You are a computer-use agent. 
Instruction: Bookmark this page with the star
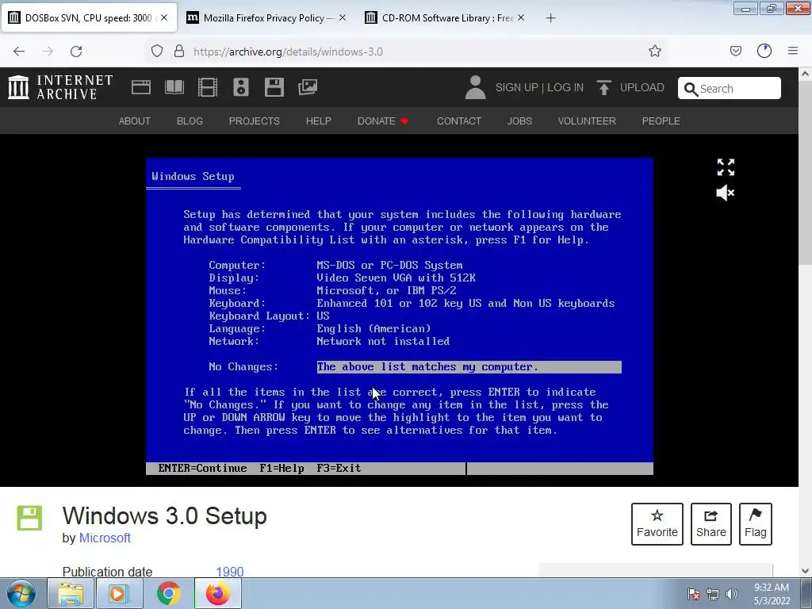[x=655, y=51]
